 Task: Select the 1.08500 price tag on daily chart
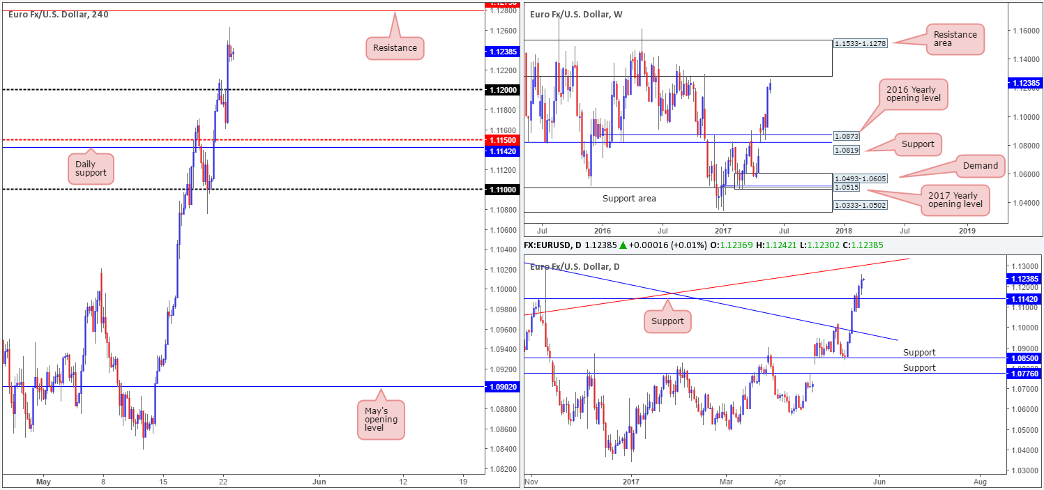click(x=1025, y=358)
